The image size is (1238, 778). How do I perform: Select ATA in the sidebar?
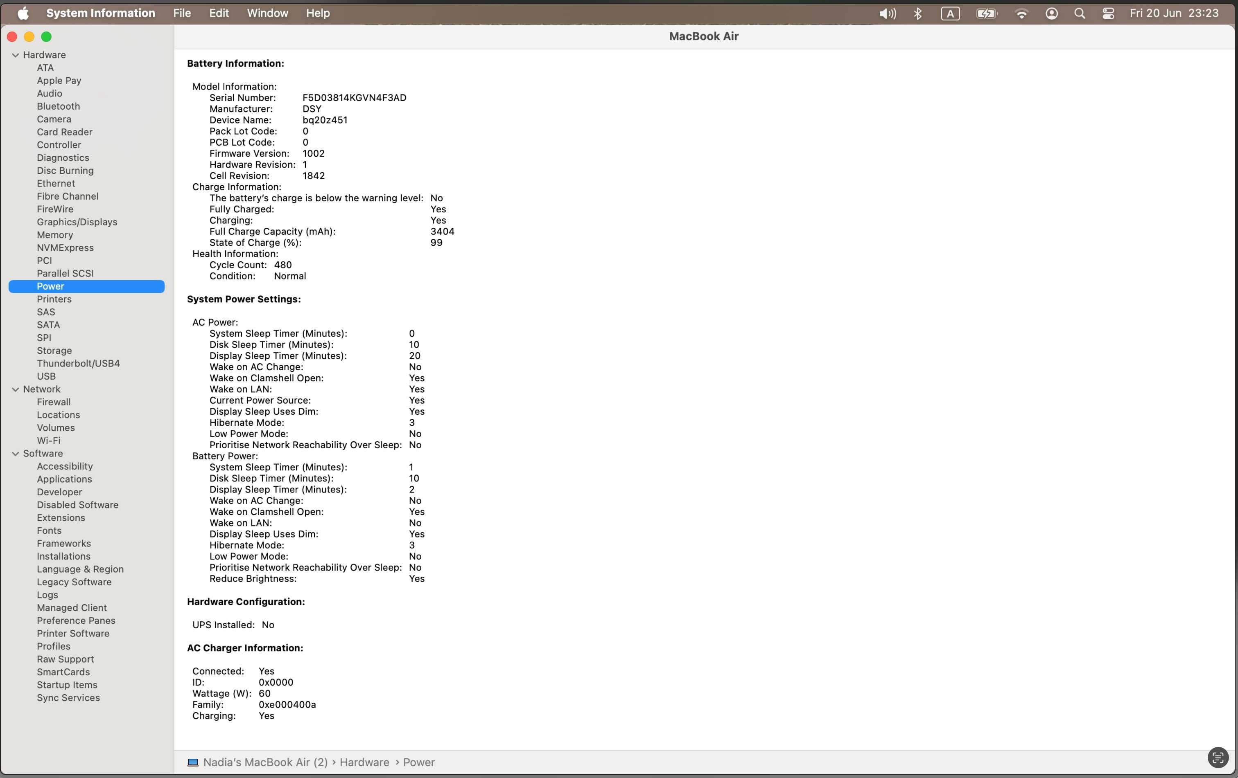coord(45,68)
